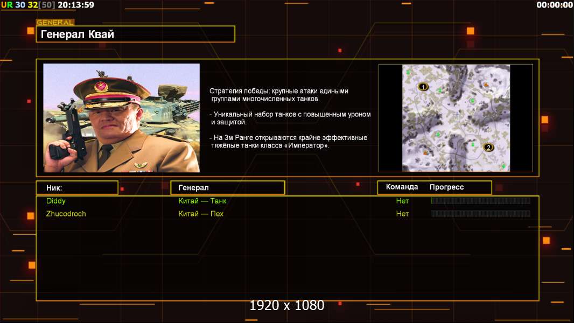Click the 20:13:59 clock in the overlay

75,5
